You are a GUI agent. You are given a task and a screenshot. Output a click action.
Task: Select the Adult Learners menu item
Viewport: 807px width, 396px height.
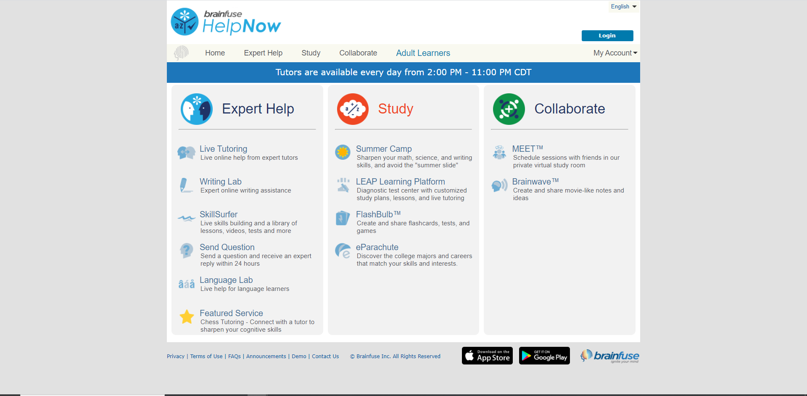pos(423,53)
